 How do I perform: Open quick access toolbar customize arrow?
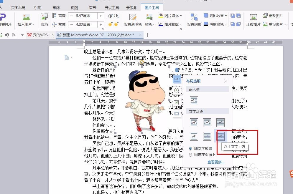click(x=22, y=35)
